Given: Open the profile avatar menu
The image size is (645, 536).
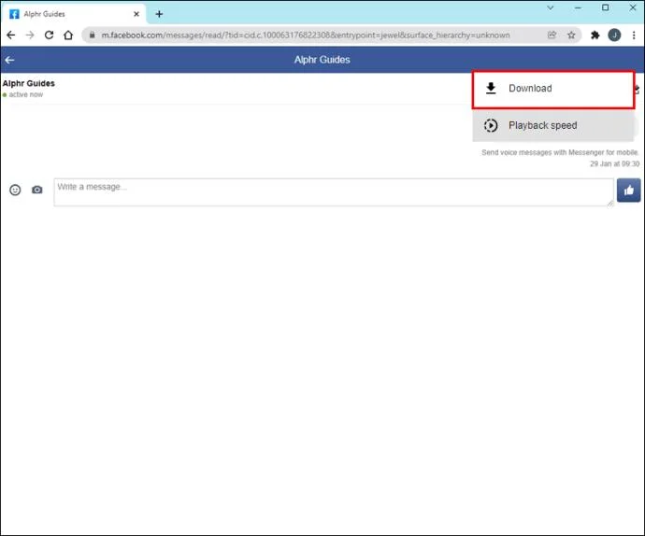Looking at the screenshot, I should coord(614,35).
